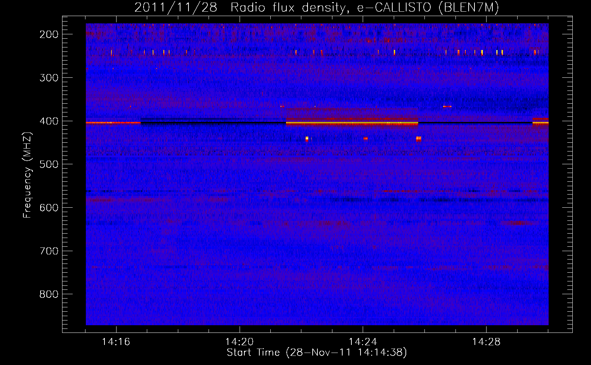The image size is (591, 365).
Task: Select the 600 frequency tick label
Action: tap(49, 208)
